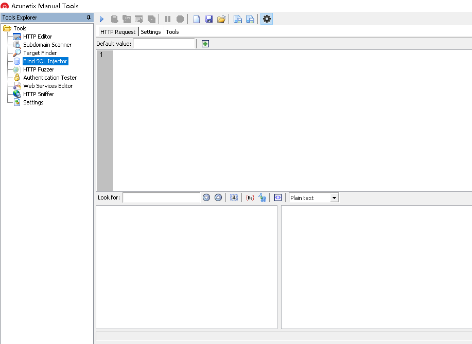Viewport: 472px width, 344px height.
Task: Pause the running injection
Action: [x=168, y=19]
